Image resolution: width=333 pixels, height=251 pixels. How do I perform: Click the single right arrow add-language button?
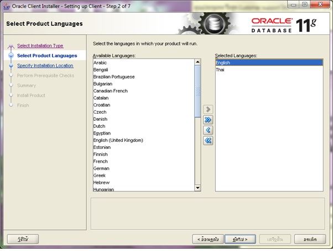208,109
